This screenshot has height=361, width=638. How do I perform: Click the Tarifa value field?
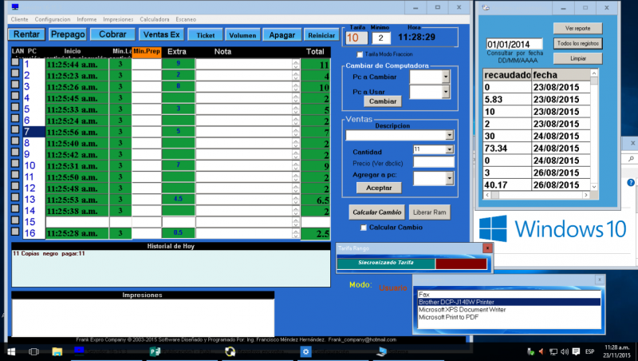click(x=356, y=38)
